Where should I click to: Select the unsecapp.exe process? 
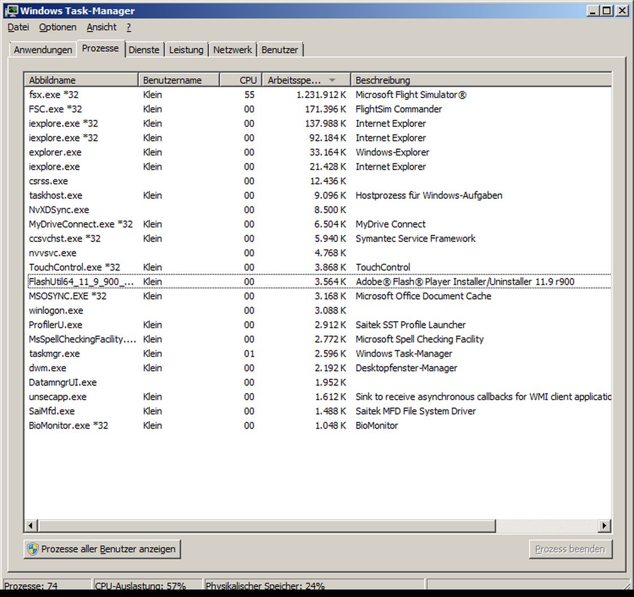(318, 396)
